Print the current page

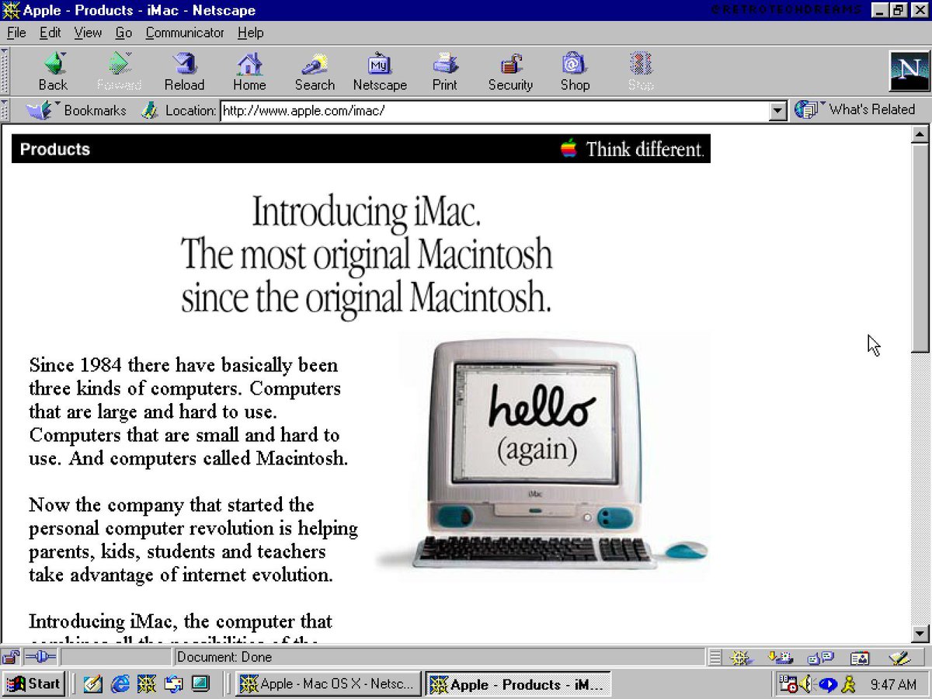point(445,71)
